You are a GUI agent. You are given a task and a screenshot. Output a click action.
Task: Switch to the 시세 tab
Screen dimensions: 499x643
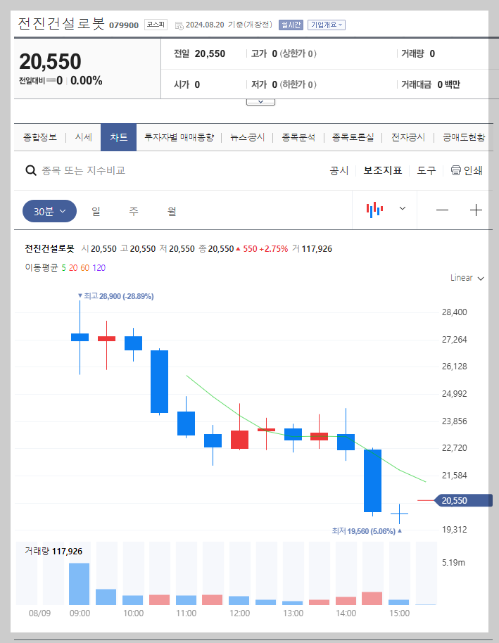point(82,137)
